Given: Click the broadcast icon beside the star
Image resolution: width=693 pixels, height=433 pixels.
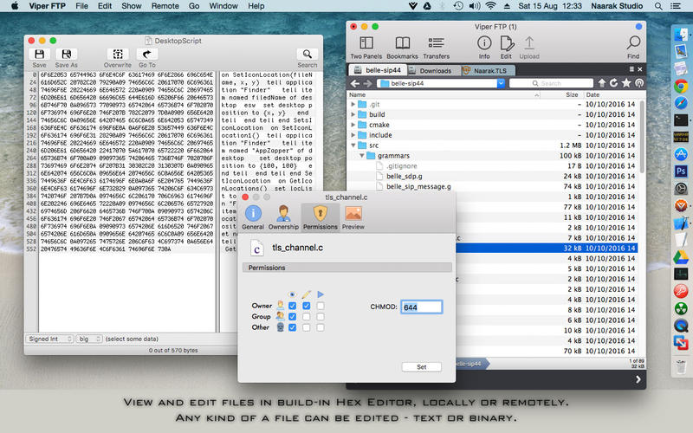Looking at the screenshot, I should click(x=639, y=83).
